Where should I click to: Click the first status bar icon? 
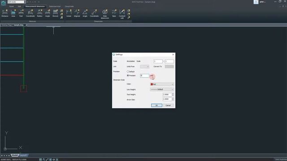coord(40,160)
